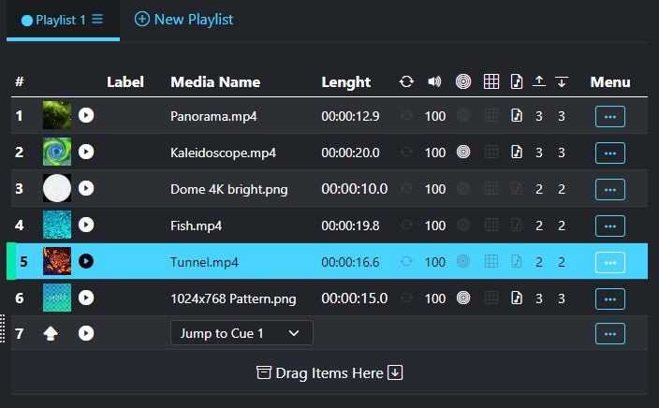659x408 pixels.
Task: Click the Fish.mp4 thumbnail
Action: click(56, 226)
